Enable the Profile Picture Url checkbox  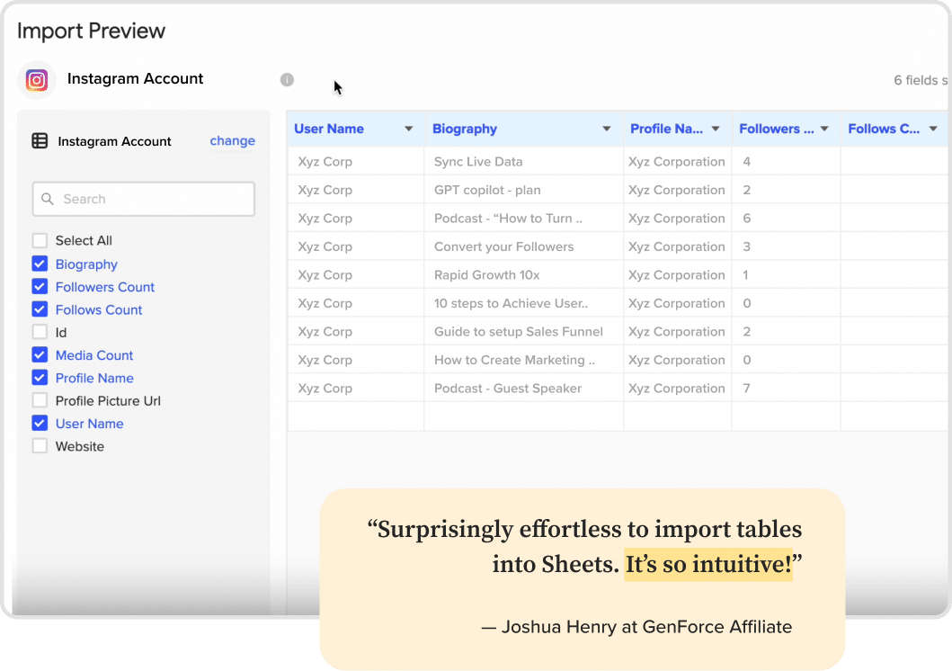coord(40,400)
